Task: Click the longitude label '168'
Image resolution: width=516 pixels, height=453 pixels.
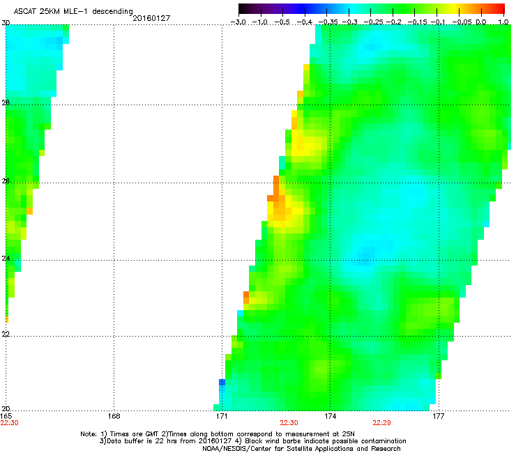Action: point(114,417)
